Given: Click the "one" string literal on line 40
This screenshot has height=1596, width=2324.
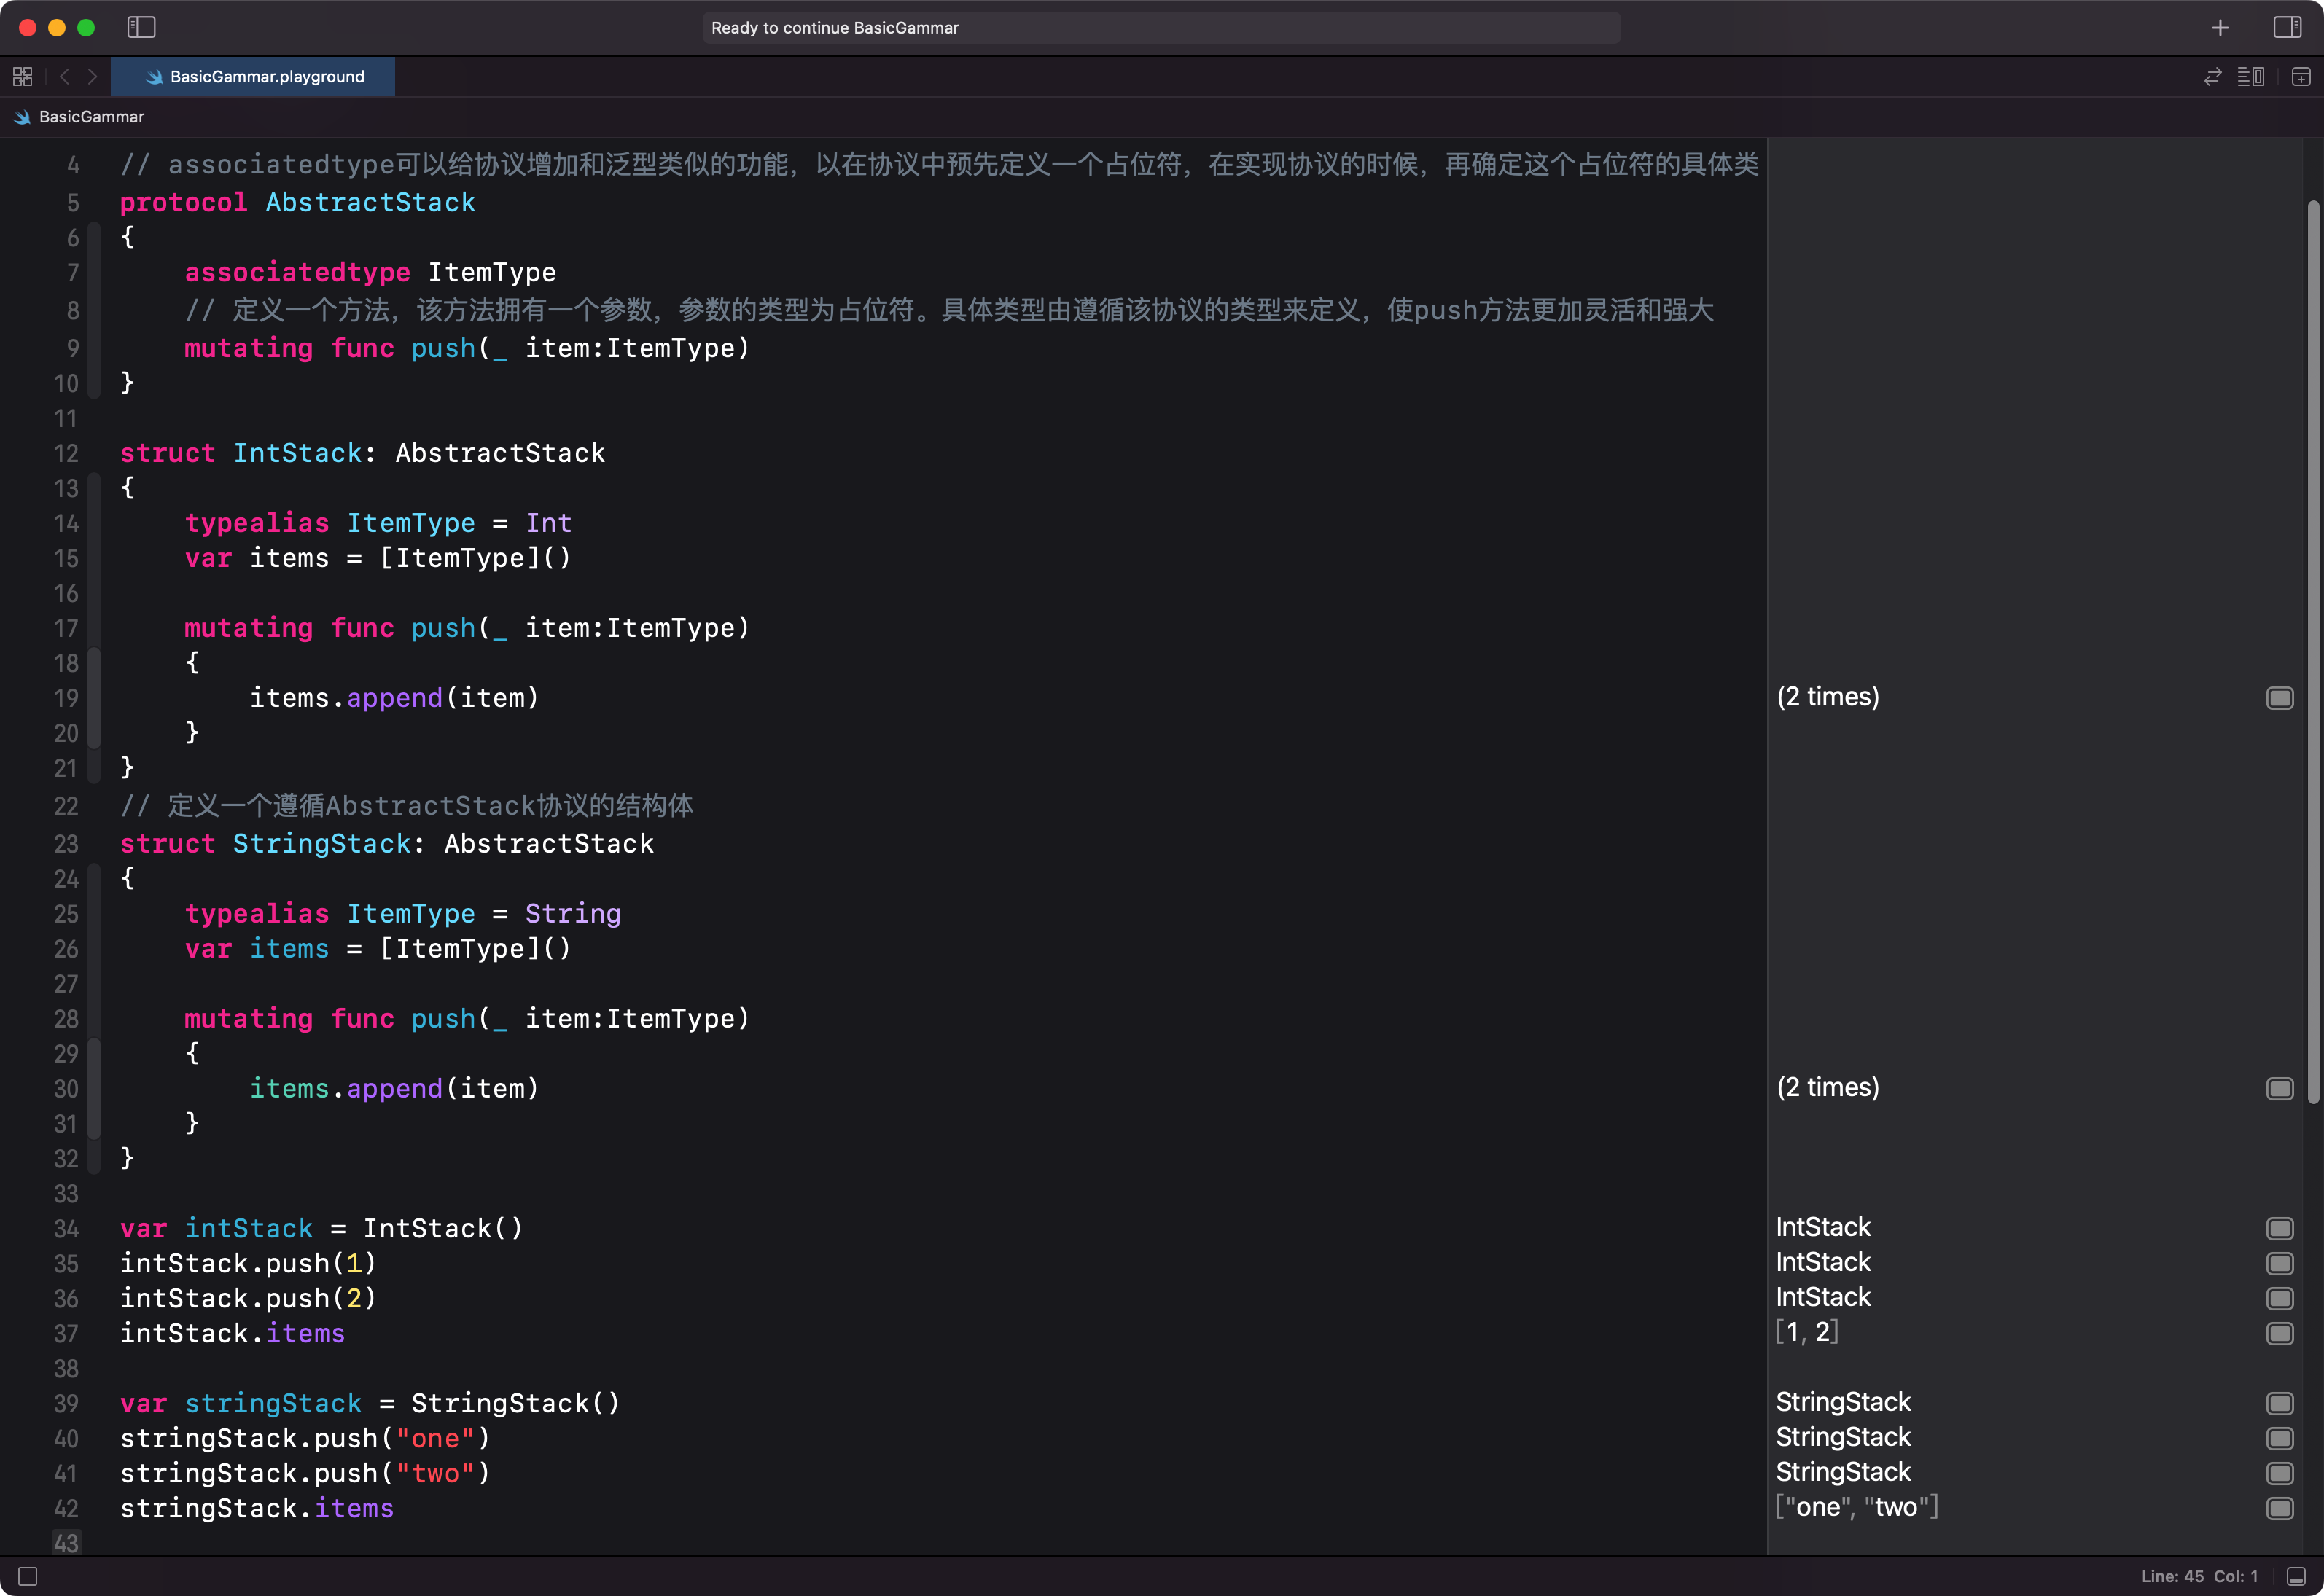Looking at the screenshot, I should point(435,1438).
